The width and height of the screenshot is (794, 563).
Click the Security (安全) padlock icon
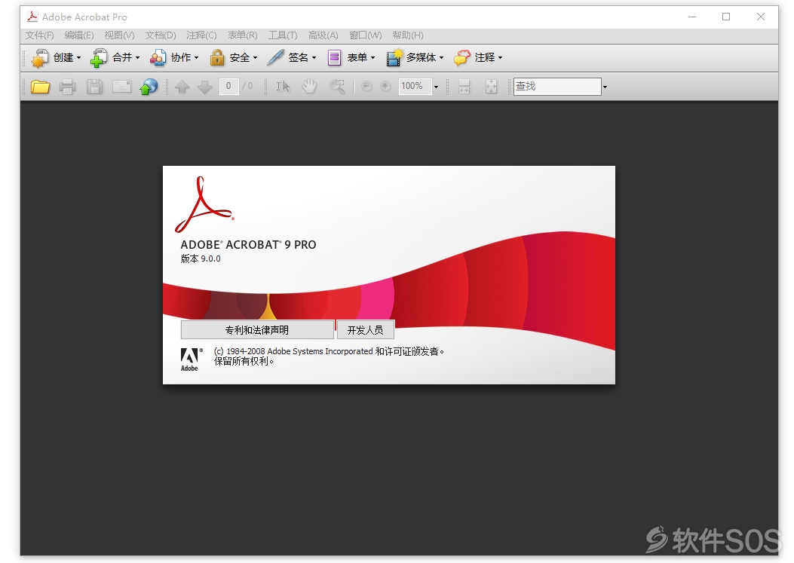click(x=216, y=58)
